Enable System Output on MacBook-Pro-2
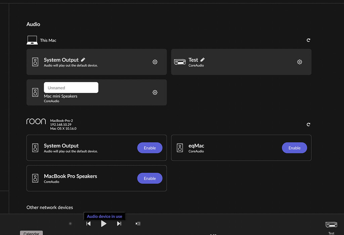The height and width of the screenshot is (235, 344). click(x=150, y=148)
